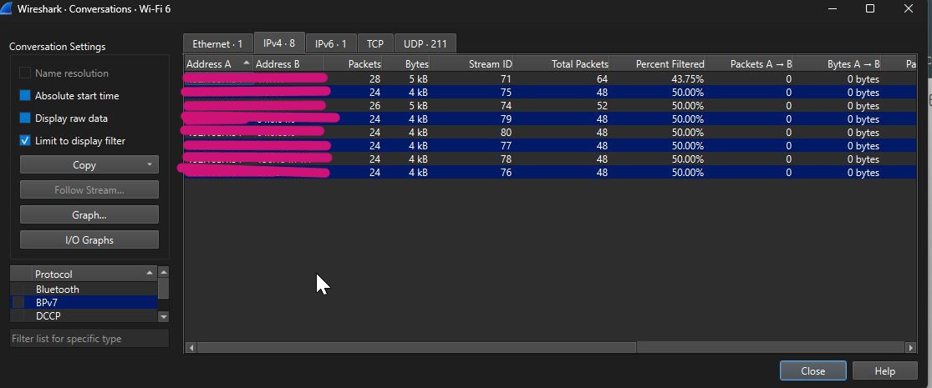Tick the Bluetooth protocol checkbox

click(19, 289)
